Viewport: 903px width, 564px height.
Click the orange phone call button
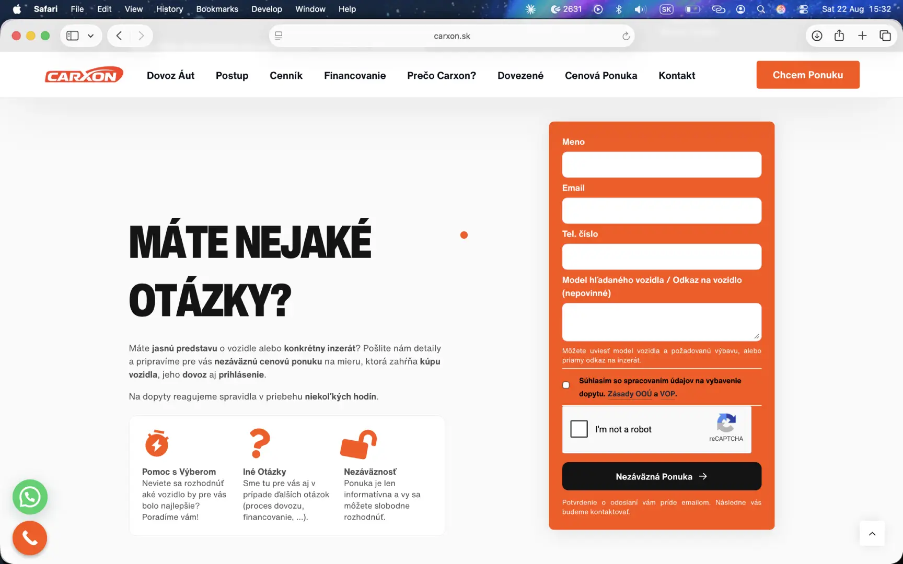[30, 538]
